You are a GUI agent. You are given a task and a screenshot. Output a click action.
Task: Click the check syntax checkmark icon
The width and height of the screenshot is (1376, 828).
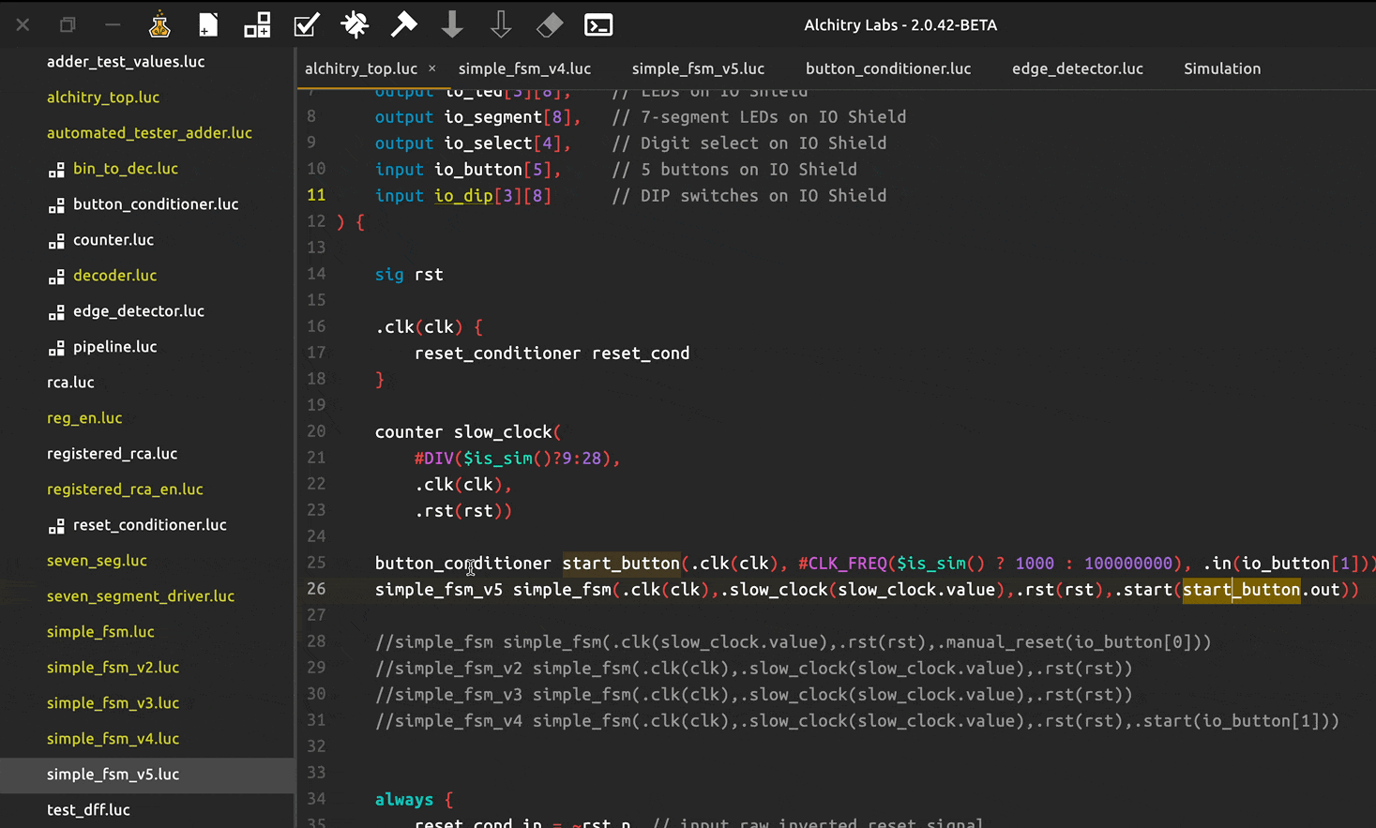click(x=306, y=25)
